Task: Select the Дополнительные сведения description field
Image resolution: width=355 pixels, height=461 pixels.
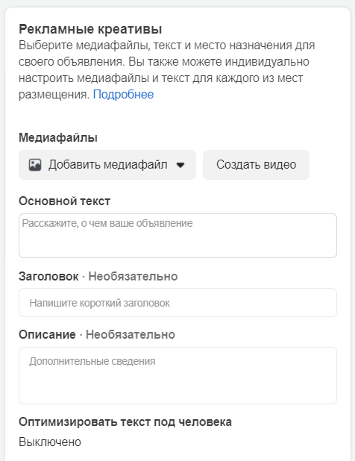Action: coord(177,375)
